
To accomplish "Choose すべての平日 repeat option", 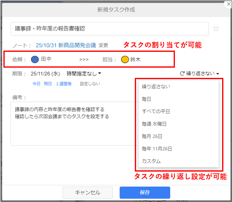I will (x=156, y=111).
